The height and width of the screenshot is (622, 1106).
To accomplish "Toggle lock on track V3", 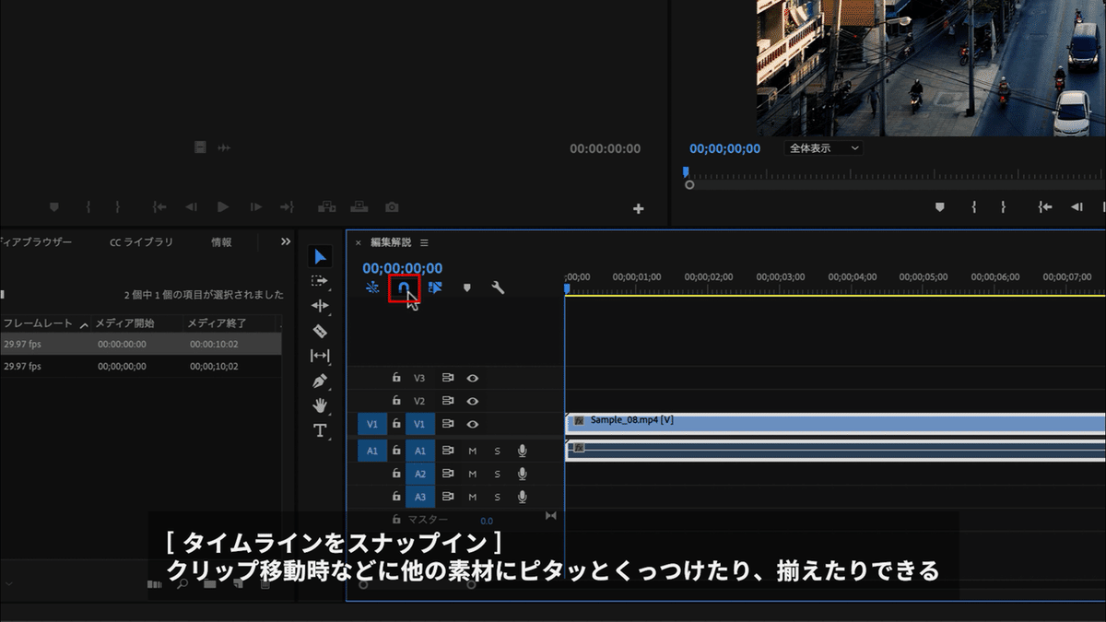I will [x=396, y=377].
